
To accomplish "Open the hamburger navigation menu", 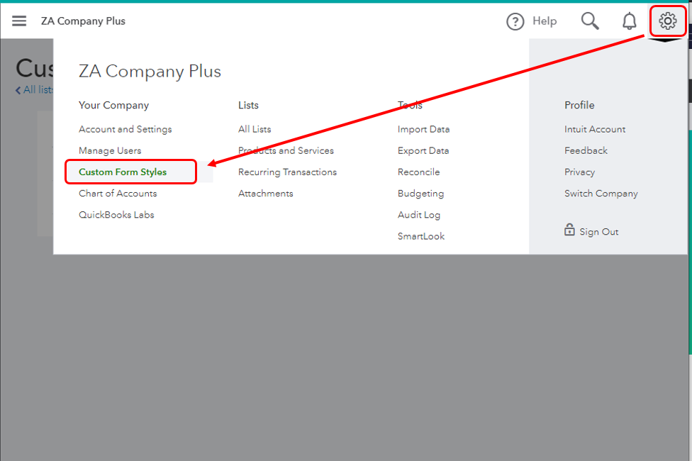I will 19,21.
